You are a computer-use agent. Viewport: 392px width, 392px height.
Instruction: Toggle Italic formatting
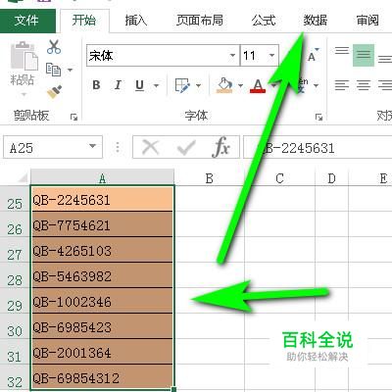coord(118,85)
